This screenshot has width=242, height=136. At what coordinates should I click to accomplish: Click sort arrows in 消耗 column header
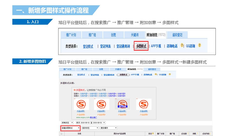(x=197, y=133)
